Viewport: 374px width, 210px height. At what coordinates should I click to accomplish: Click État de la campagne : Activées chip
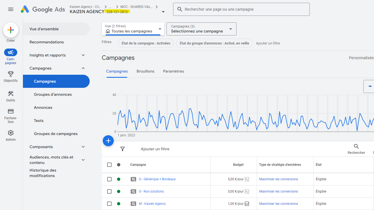tap(146, 43)
